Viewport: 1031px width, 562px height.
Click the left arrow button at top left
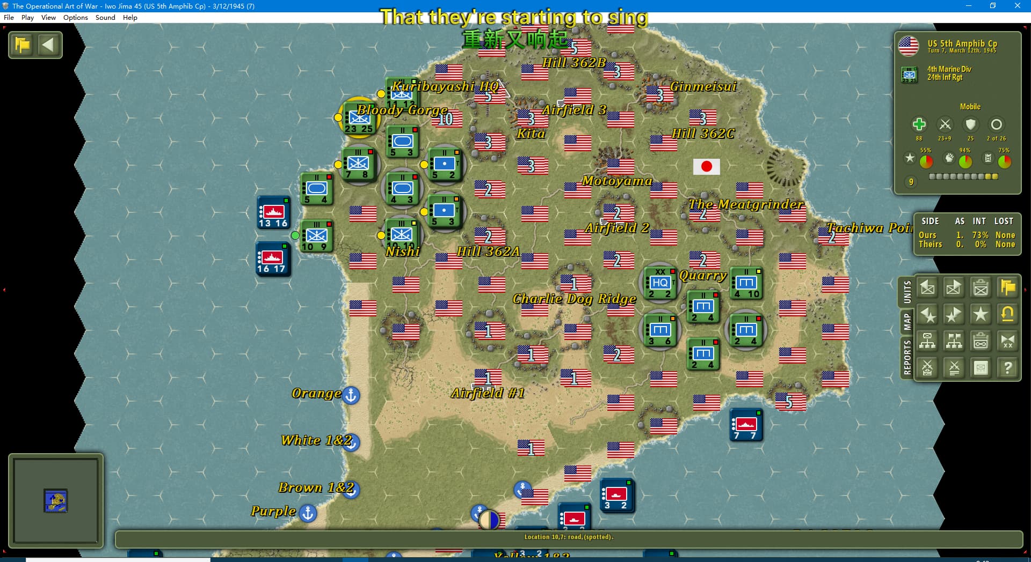click(48, 45)
